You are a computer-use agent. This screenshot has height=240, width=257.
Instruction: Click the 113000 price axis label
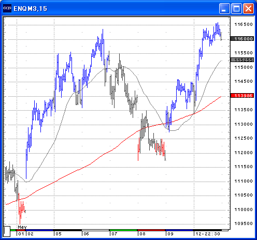[244, 124]
